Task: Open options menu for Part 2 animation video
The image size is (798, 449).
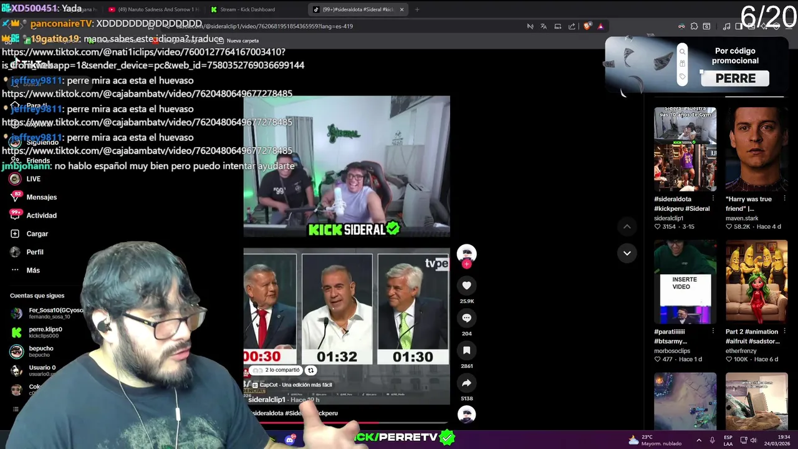Action: click(784, 332)
